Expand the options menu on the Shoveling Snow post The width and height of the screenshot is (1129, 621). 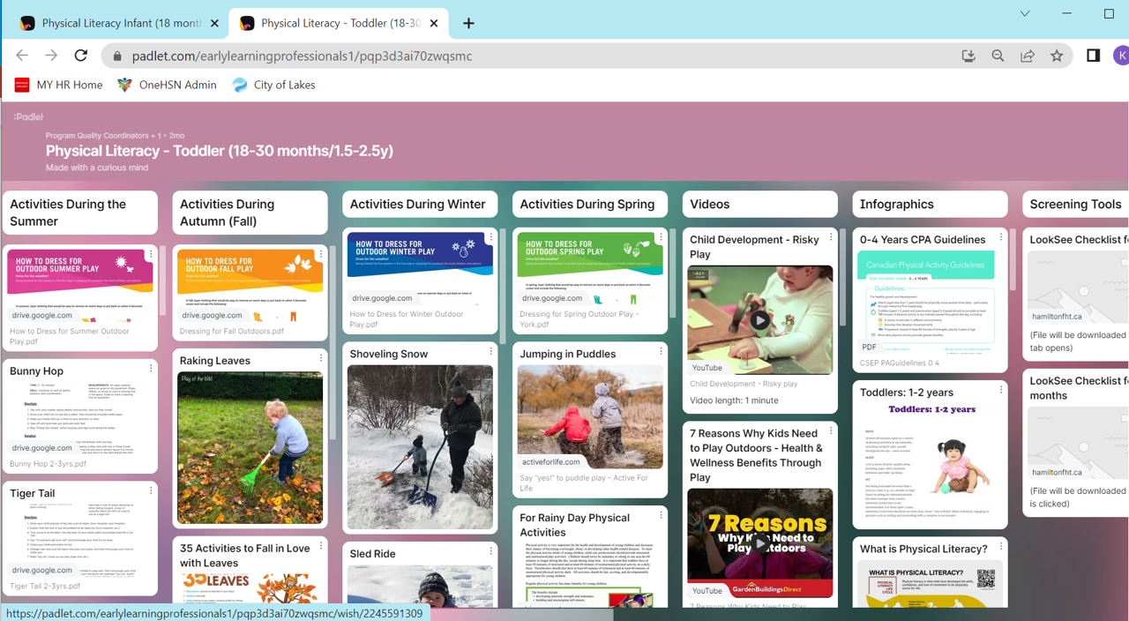click(x=491, y=351)
